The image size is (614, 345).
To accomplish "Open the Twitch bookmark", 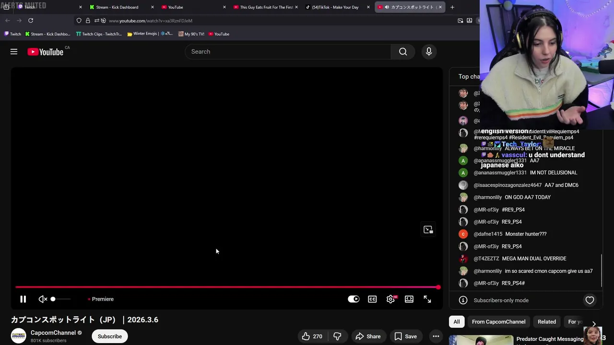I will coord(12,34).
